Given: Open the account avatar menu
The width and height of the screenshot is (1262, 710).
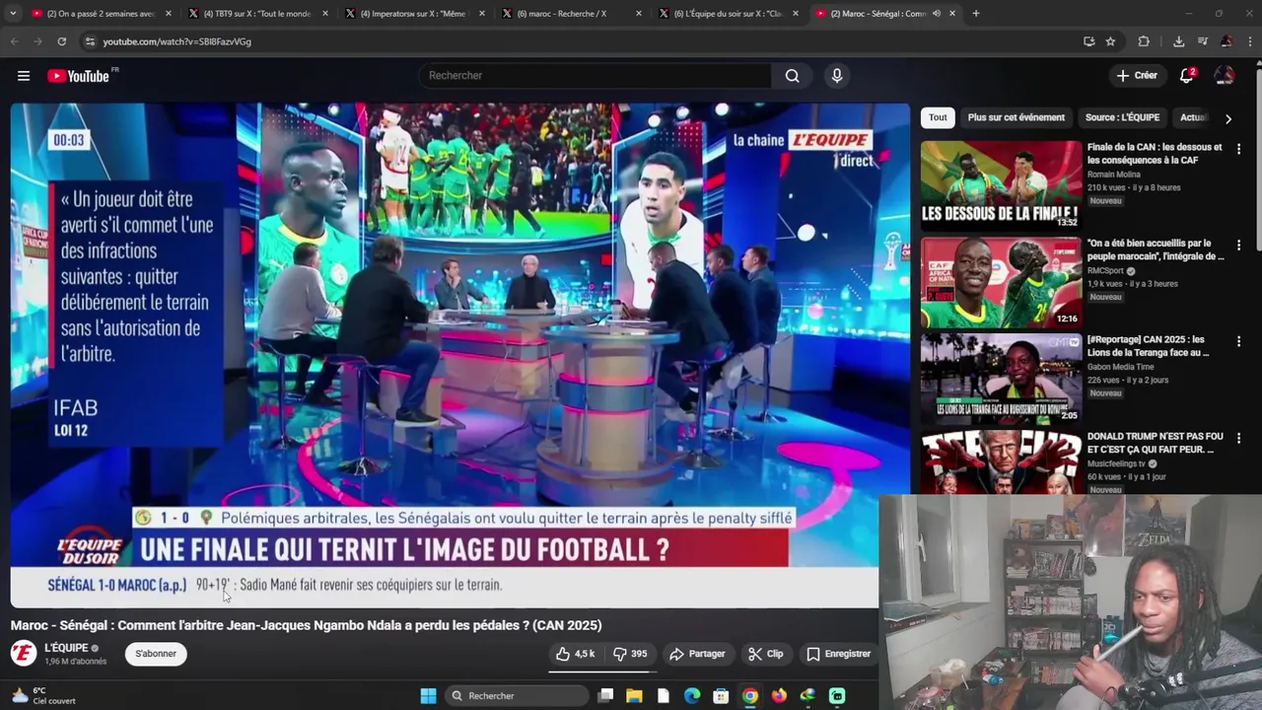Looking at the screenshot, I should point(1224,76).
